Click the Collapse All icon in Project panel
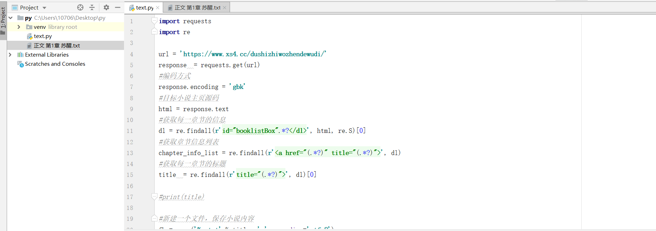 (92, 7)
